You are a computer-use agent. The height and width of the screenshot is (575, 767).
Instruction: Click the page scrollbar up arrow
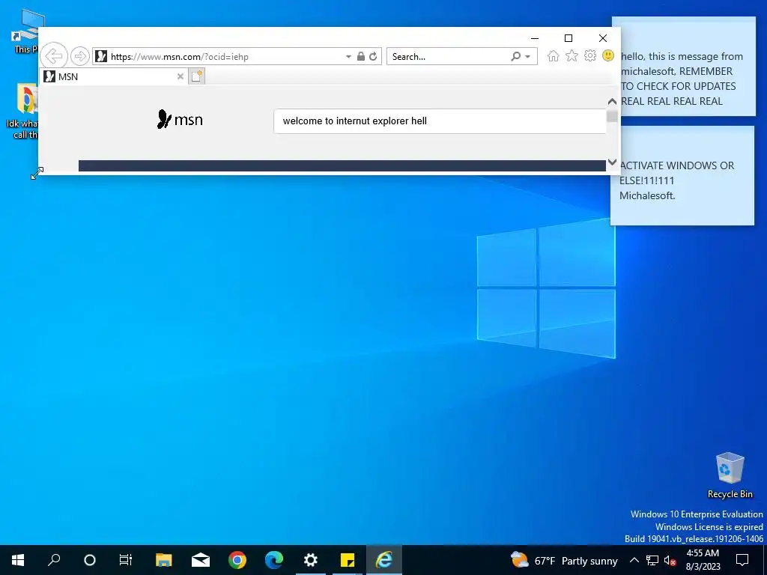pyautogui.click(x=612, y=101)
